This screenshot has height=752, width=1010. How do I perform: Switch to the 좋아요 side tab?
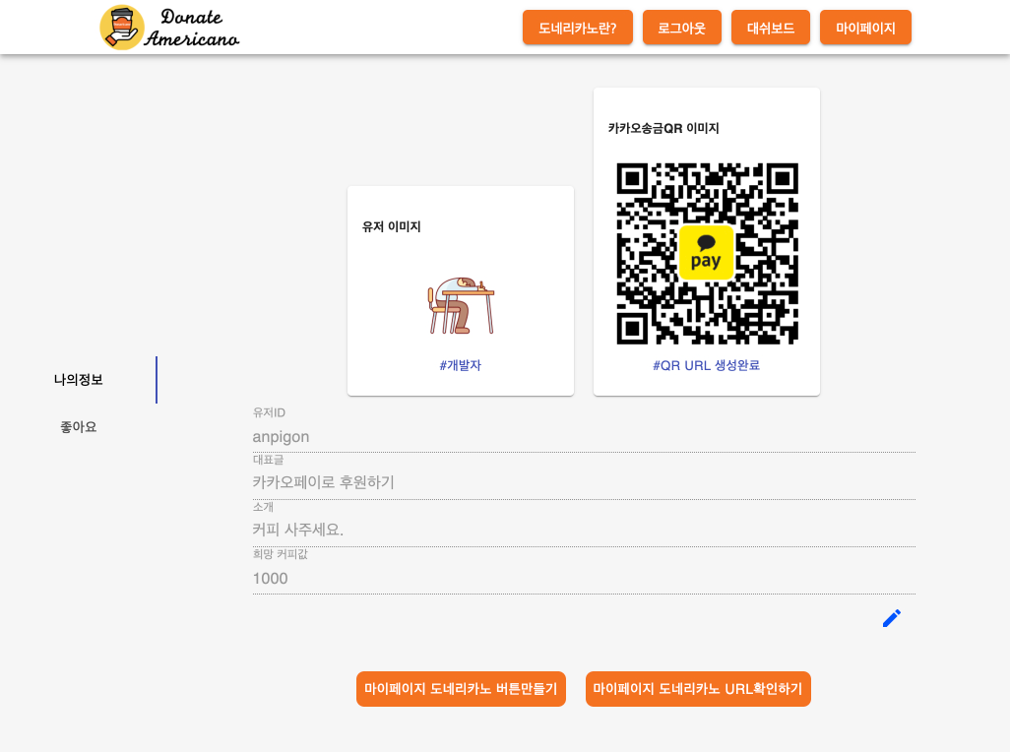[x=79, y=427]
